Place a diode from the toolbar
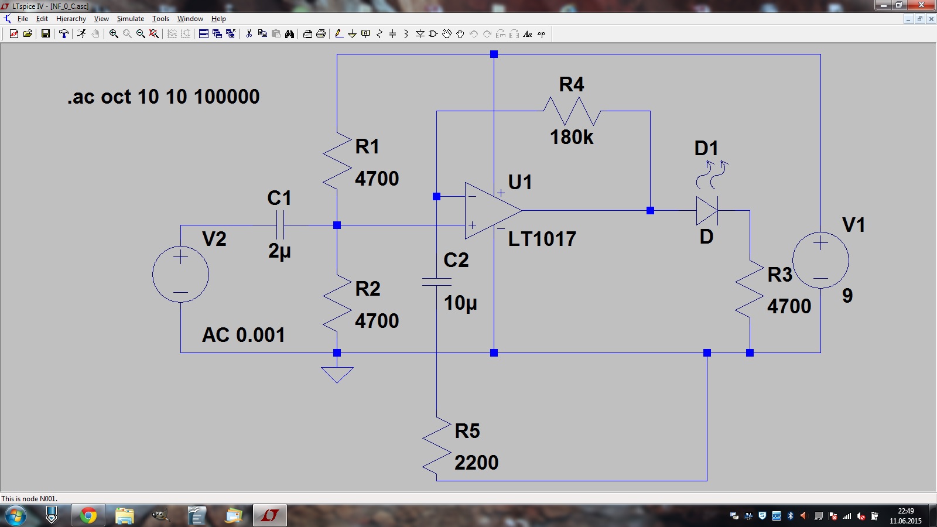 (420, 34)
